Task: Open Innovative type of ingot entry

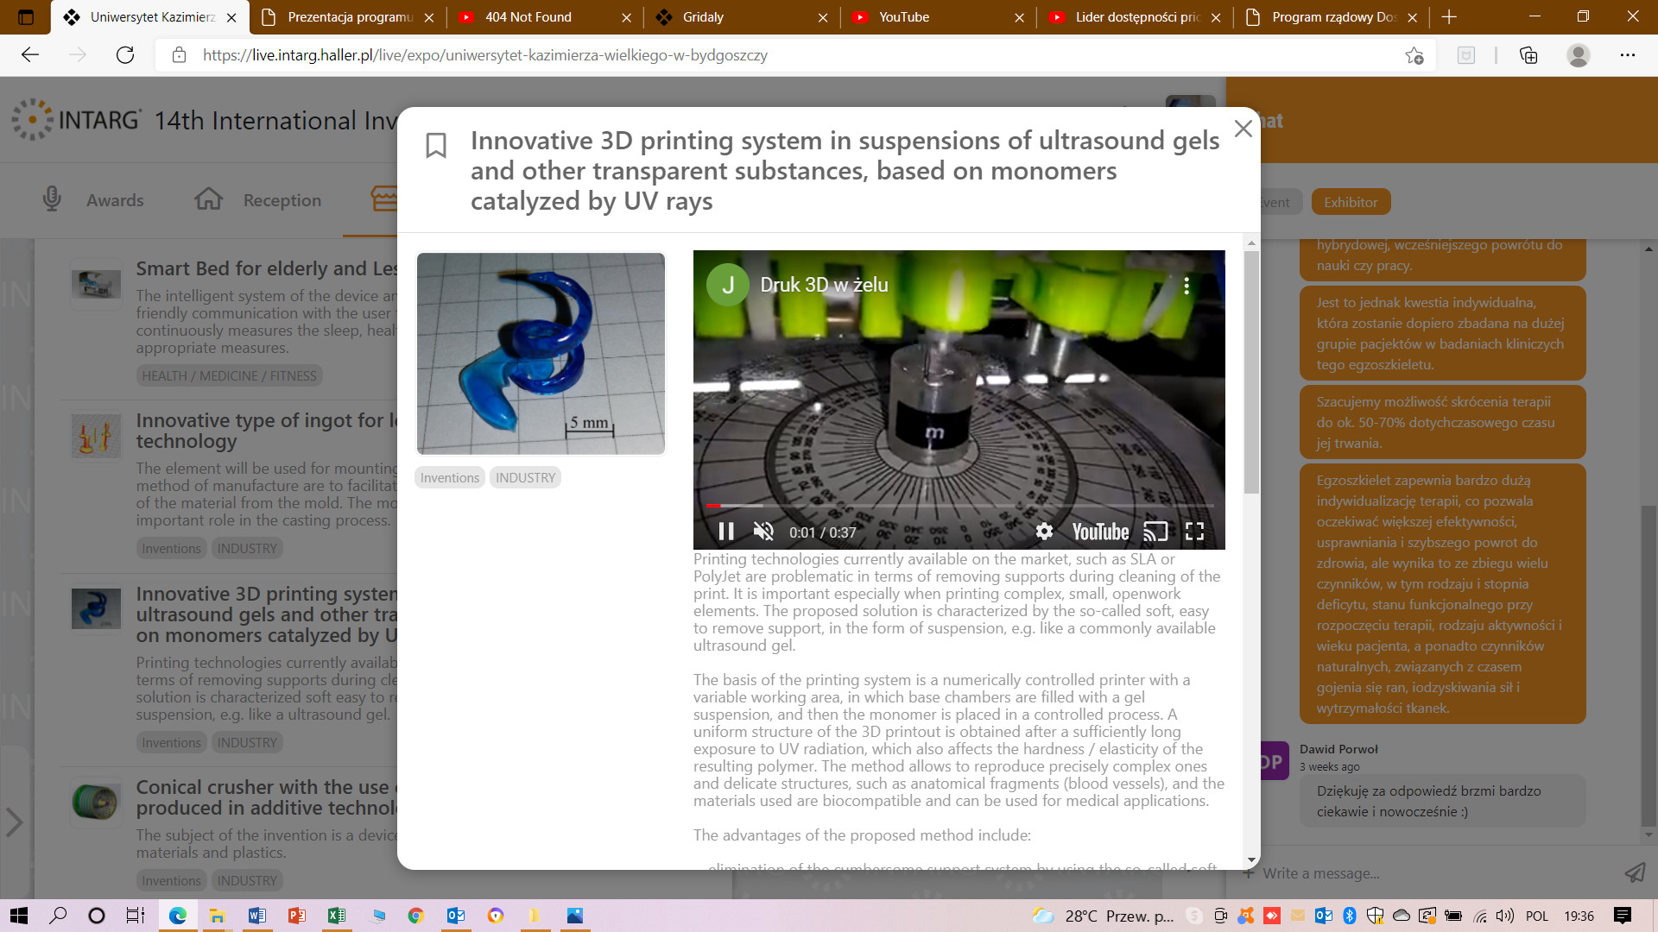Action: click(x=266, y=431)
